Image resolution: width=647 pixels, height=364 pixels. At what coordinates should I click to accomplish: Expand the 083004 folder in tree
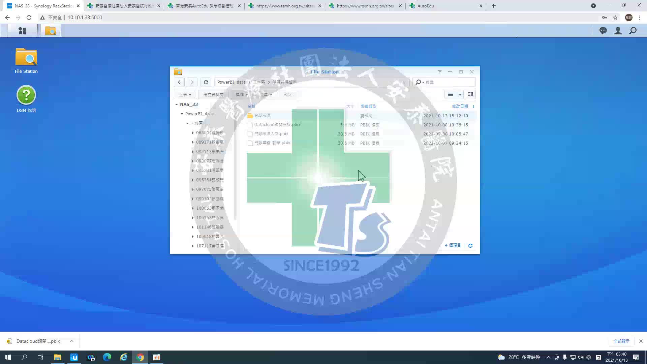coord(193,133)
